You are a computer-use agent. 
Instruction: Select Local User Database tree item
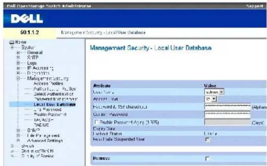(x=54, y=104)
